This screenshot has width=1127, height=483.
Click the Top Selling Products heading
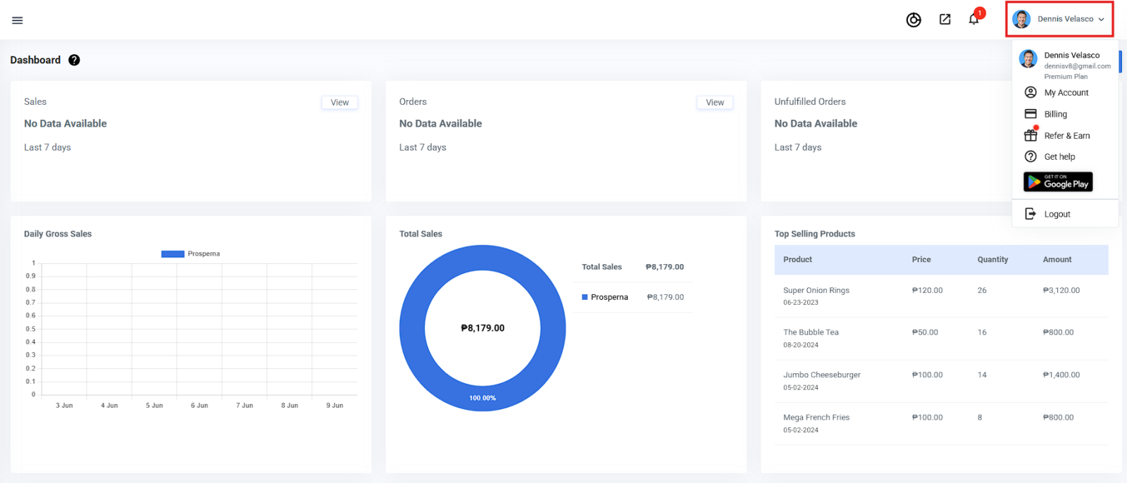pyautogui.click(x=815, y=234)
